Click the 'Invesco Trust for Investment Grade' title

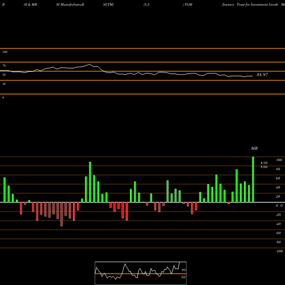point(250,5)
